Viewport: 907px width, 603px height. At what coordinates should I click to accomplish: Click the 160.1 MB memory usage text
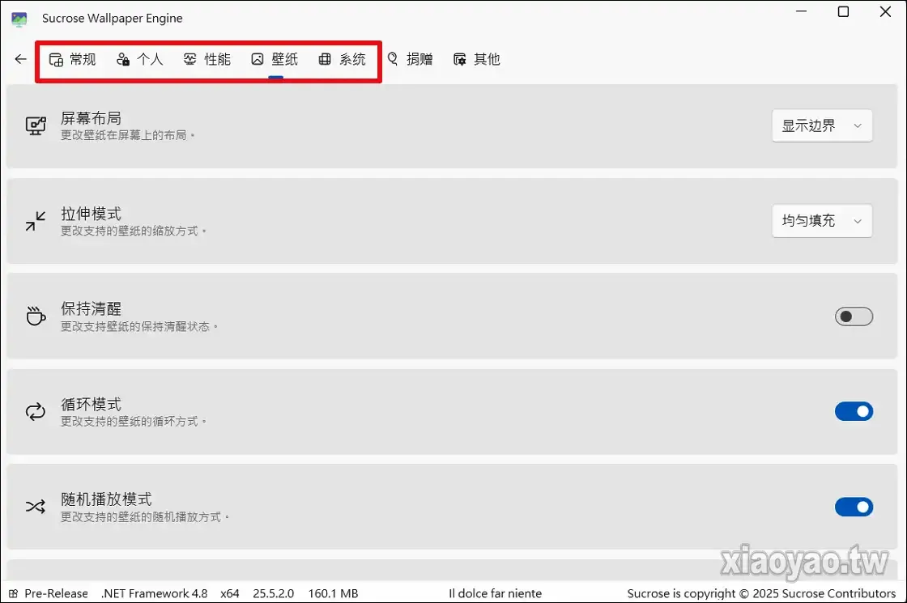tap(333, 594)
